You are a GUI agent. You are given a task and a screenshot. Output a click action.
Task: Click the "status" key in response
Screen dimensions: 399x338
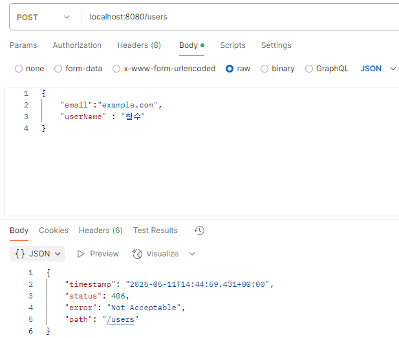[x=83, y=296]
